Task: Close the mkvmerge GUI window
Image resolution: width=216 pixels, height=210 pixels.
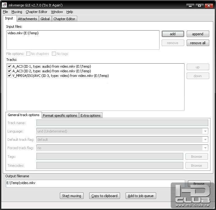Action: point(209,6)
